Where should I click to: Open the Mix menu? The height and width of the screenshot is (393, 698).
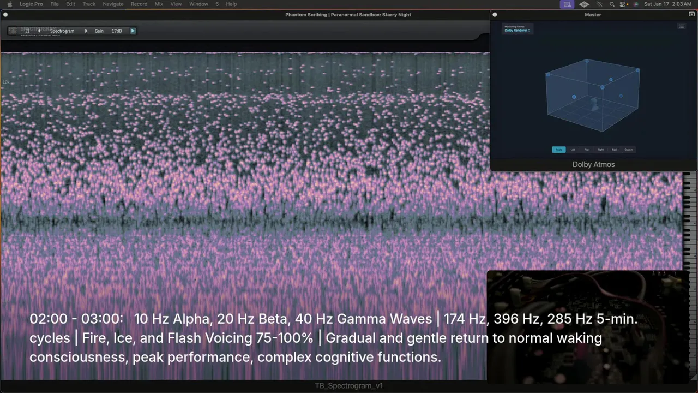[x=159, y=4]
